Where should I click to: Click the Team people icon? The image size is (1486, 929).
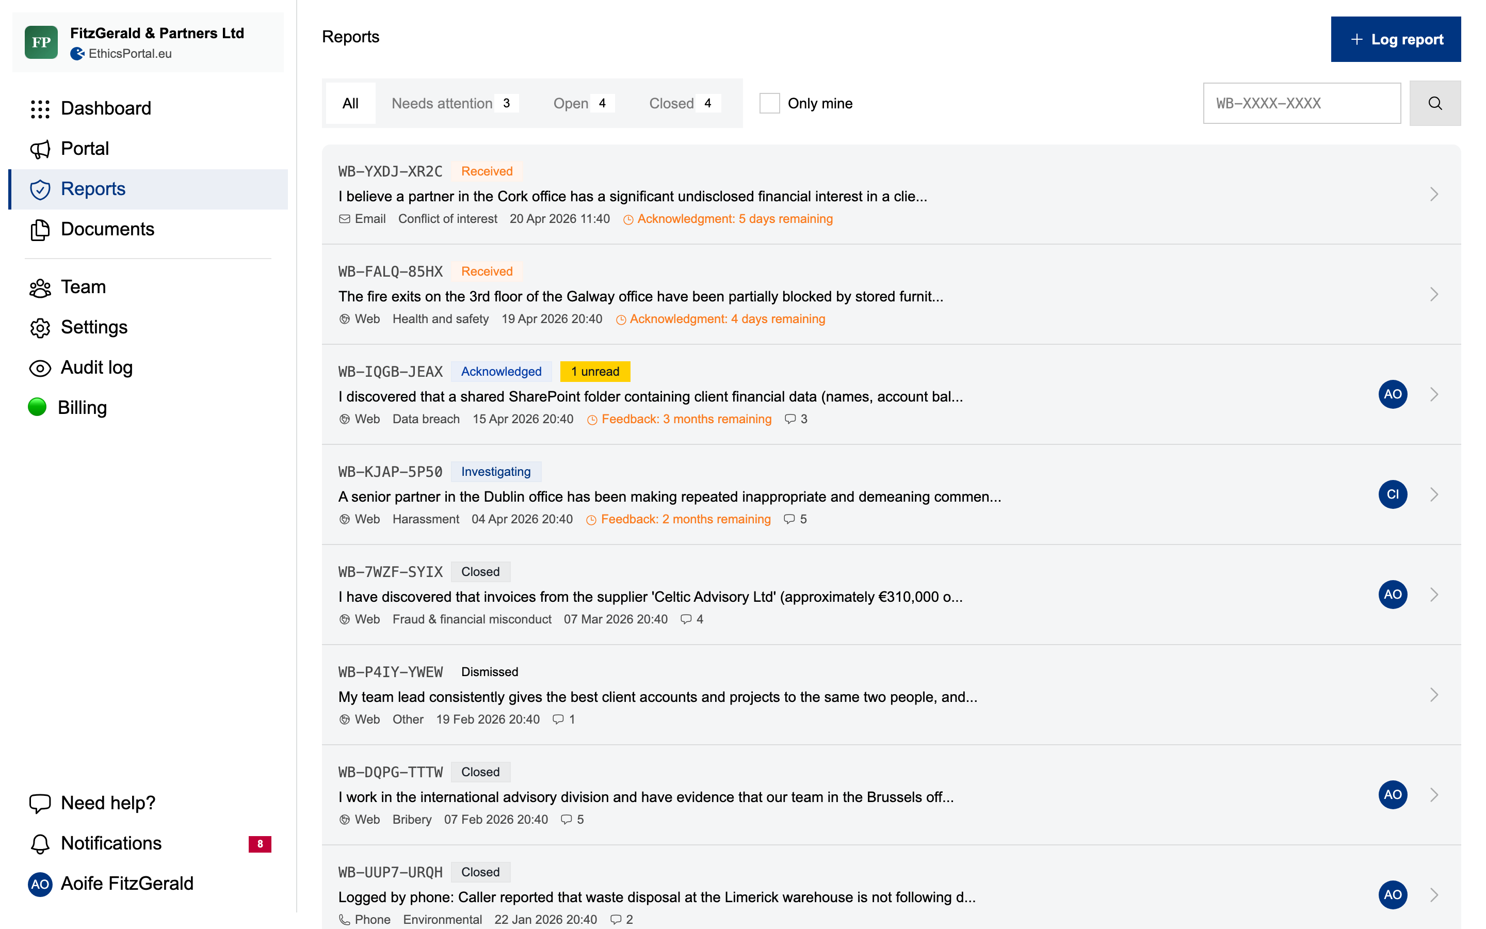pyautogui.click(x=40, y=287)
